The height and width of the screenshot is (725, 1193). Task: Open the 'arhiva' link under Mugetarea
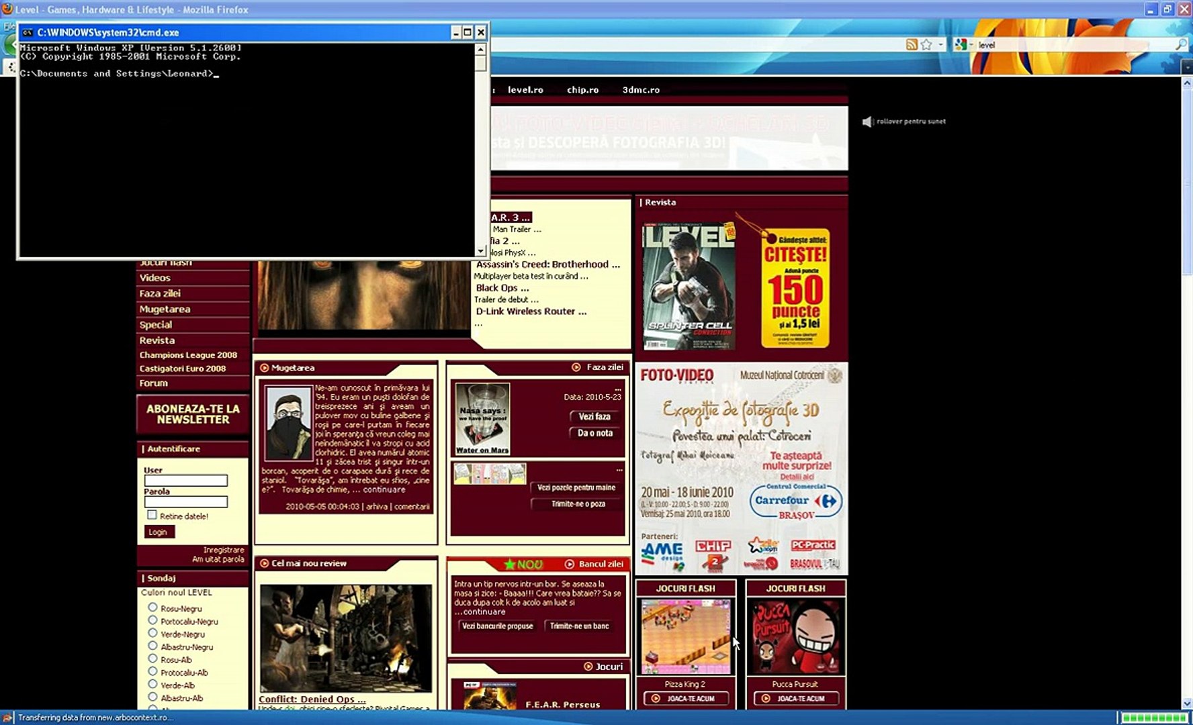[377, 507]
